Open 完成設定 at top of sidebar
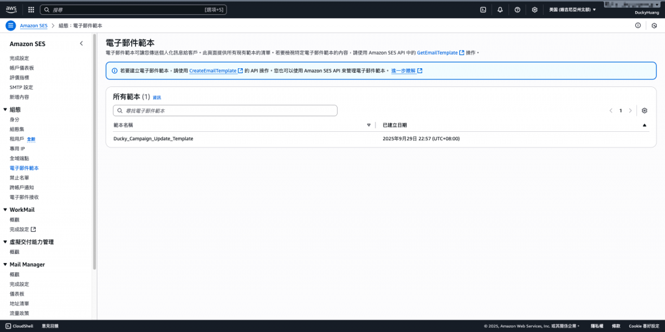The image size is (665, 332). coord(19,58)
